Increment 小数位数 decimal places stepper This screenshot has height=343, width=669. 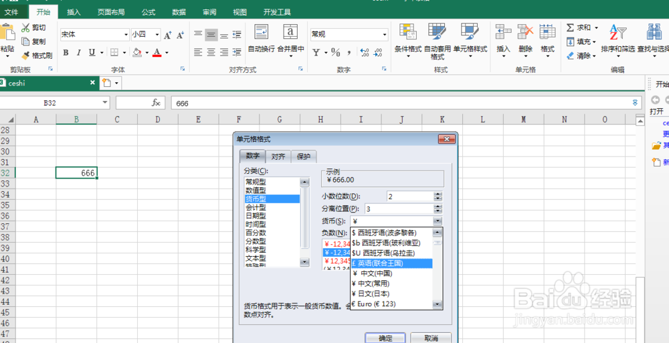(438, 194)
